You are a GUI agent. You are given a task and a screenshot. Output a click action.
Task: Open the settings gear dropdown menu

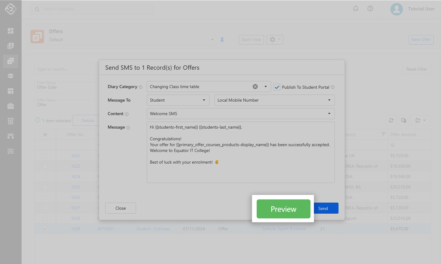coord(275,40)
